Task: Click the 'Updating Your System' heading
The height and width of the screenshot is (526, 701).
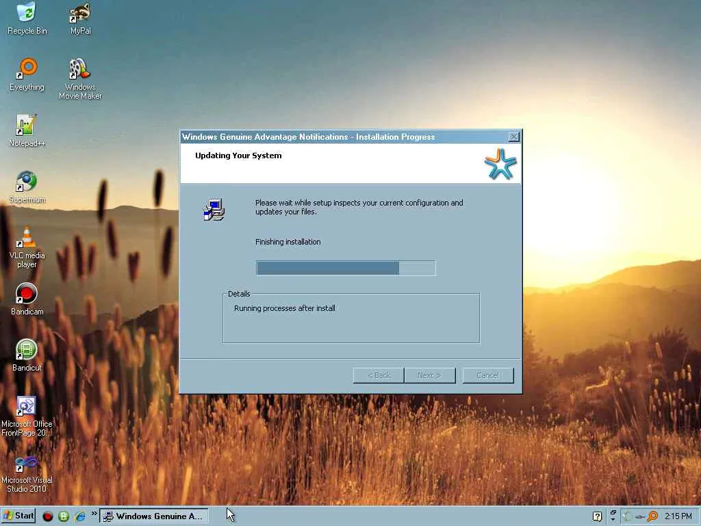Action: tap(238, 155)
